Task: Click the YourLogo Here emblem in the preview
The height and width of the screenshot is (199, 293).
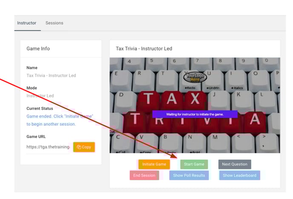Action: 195,77
